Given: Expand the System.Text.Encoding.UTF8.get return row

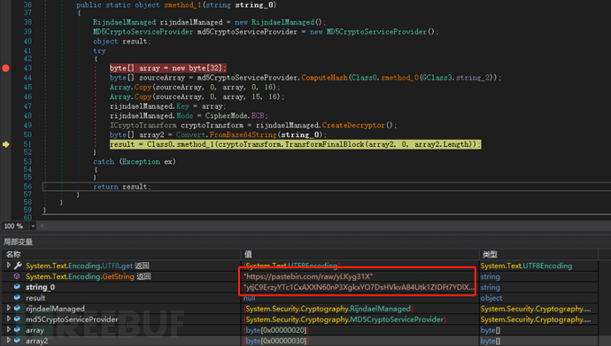Looking at the screenshot, I should click(x=8, y=265).
